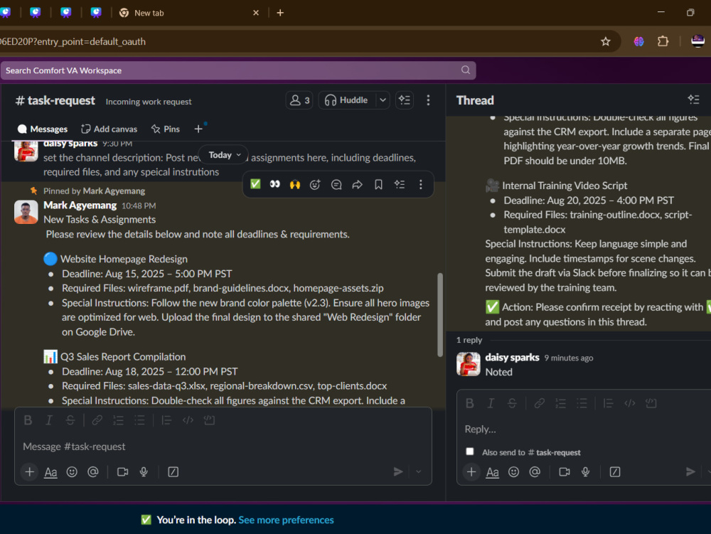
Task: Toggle code block in channel composer
Action: (x=209, y=420)
